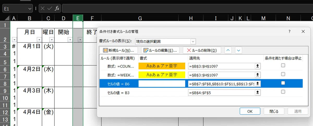313x126 pixels.
Task: Click cell containing (金)
Action: pos(49,112)
